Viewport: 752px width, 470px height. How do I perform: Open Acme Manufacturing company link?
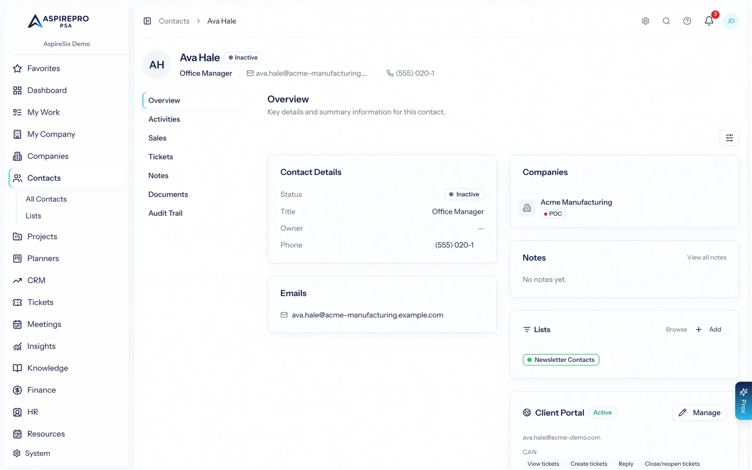pyautogui.click(x=576, y=202)
